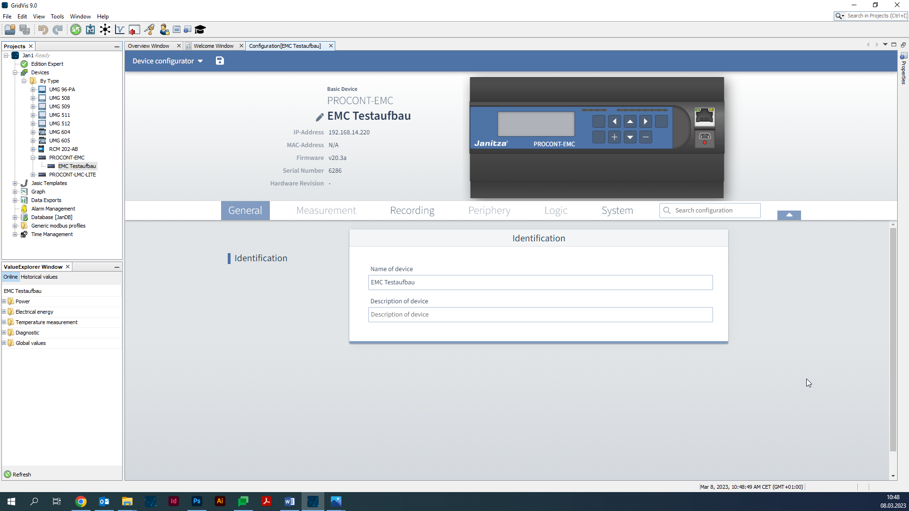Expand the Jasic Templates node
This screenshot has width=909, height=511.
15,183
